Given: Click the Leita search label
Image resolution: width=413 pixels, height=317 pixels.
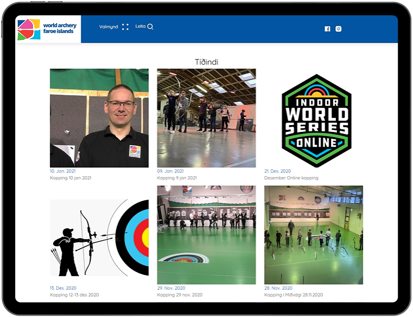Looking at the screenshot, I should pos(140,26).
